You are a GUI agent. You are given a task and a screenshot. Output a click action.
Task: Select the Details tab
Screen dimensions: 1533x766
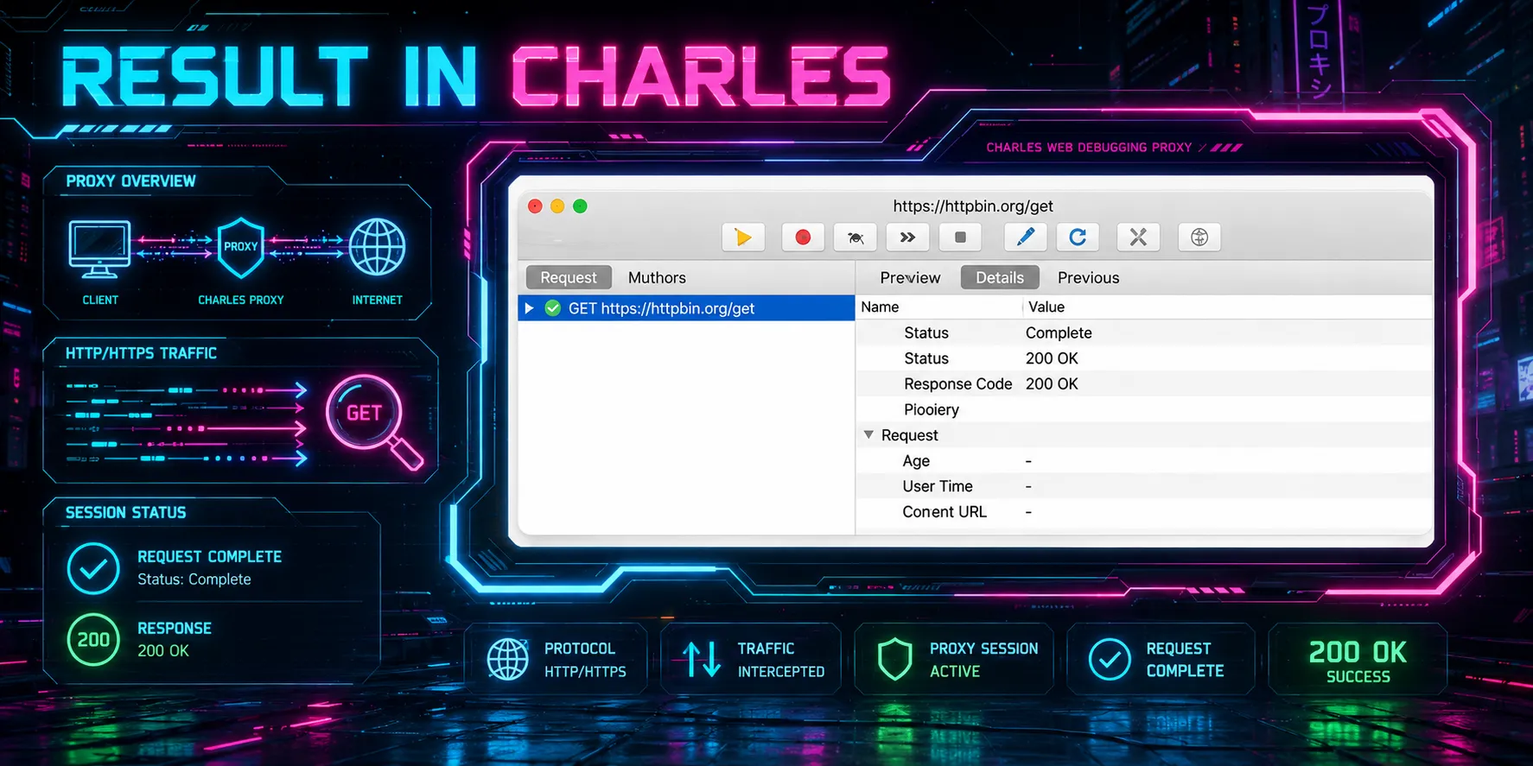click(x=1000, y=277)
